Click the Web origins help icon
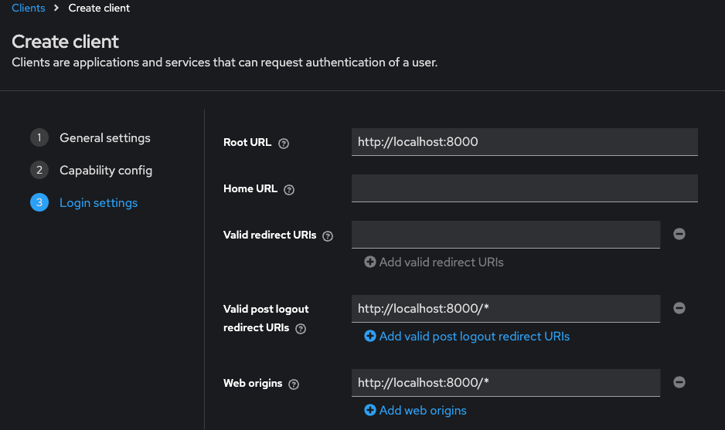This screenshot has width=725, height=430. pyautogui.click(x=294, y=384)
